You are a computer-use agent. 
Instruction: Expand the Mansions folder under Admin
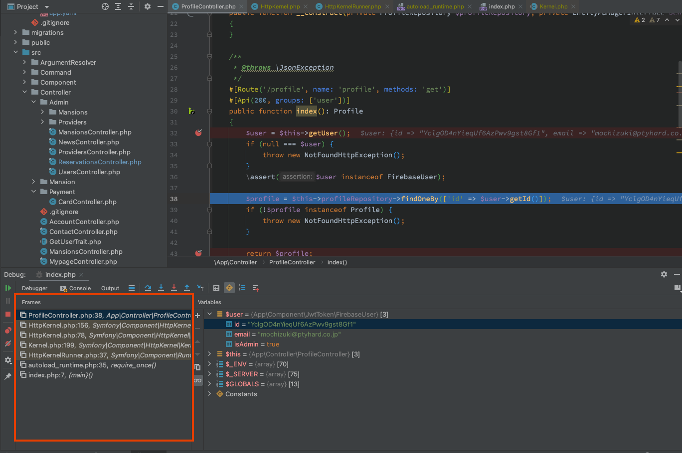pos(42,112)
